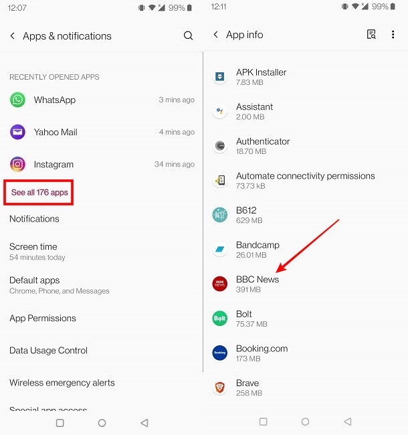Open Instagram app name entry
408x435 pixels.
coord(54,165)
